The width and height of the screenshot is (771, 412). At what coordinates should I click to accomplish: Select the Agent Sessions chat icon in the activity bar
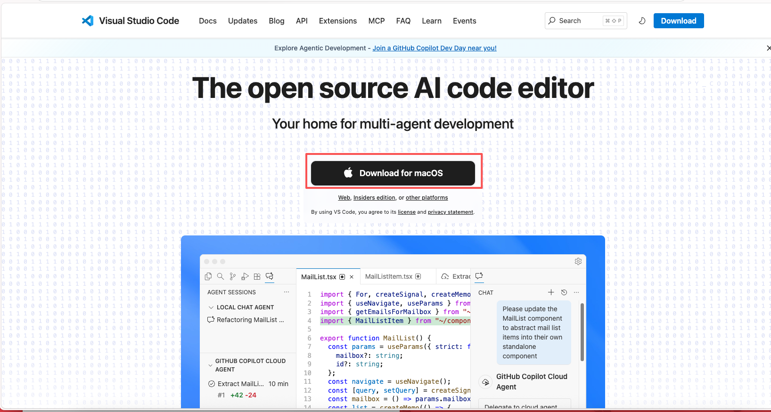[270, 276]
